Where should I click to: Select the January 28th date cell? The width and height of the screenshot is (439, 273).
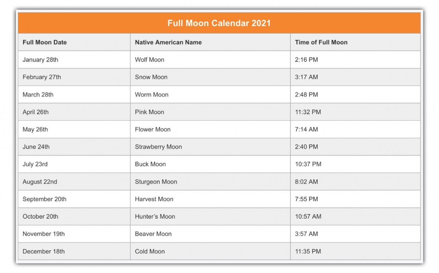[40, 60]
